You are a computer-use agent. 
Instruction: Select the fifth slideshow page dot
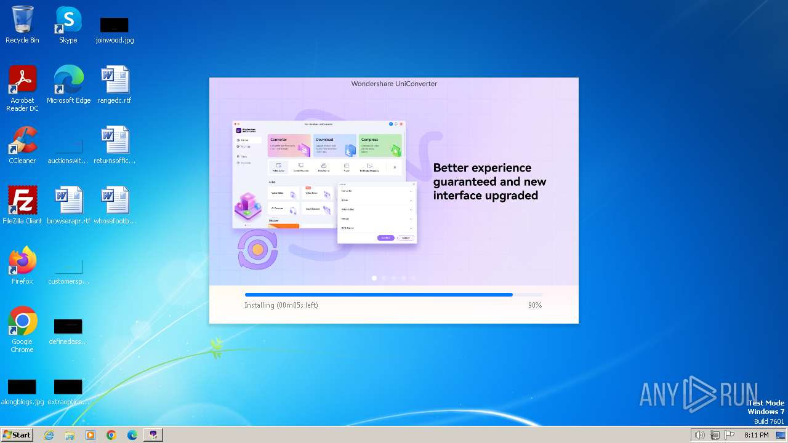tap(414, 278)
